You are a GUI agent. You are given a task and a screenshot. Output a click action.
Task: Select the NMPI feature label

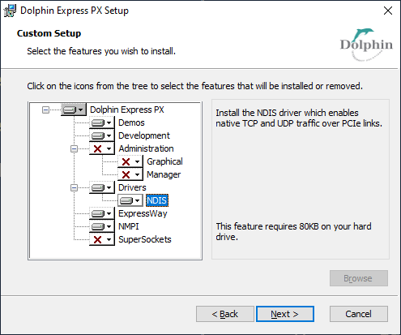pyautogui.click(x=129, y=226)
